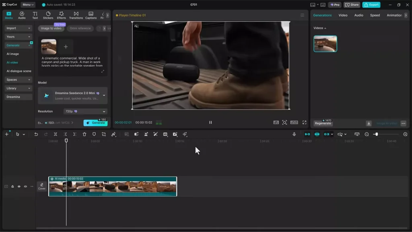The width and height of the screenshot is (412, 232).
Task: Toggle the track lock icon
Action: [x=12, y=186]
